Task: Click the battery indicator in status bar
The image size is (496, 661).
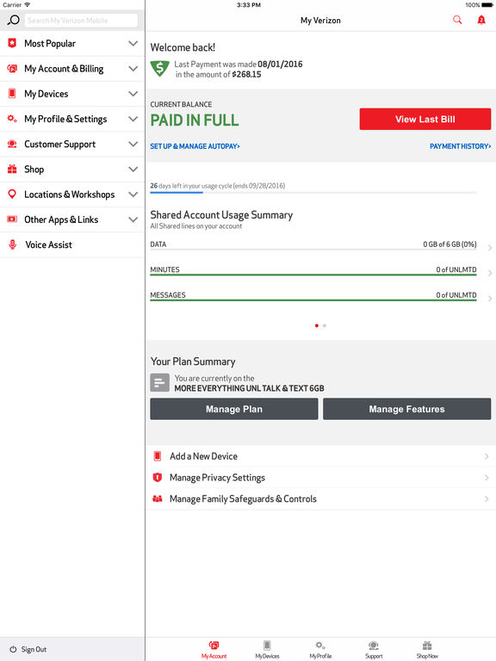Action: tap(487, 5)
